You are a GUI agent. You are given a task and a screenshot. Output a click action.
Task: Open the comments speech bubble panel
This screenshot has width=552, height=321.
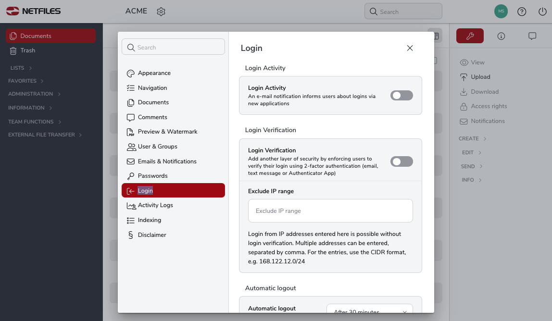tap(532, 36)
